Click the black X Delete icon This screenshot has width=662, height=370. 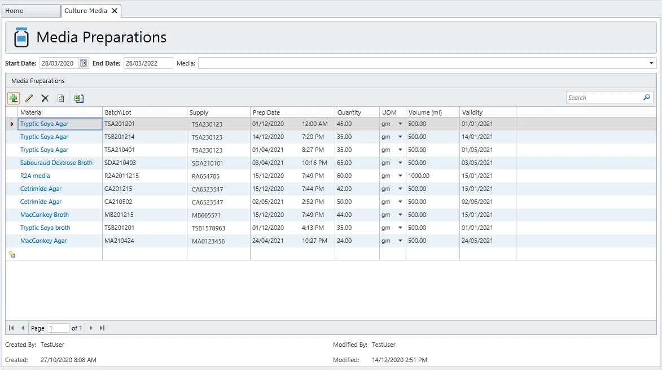(x=45, y=98)
